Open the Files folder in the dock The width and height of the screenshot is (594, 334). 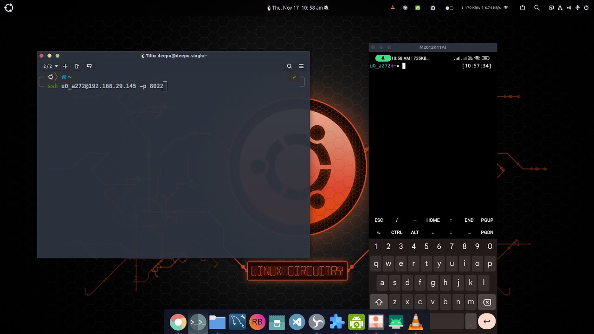[x=217, y=321]
